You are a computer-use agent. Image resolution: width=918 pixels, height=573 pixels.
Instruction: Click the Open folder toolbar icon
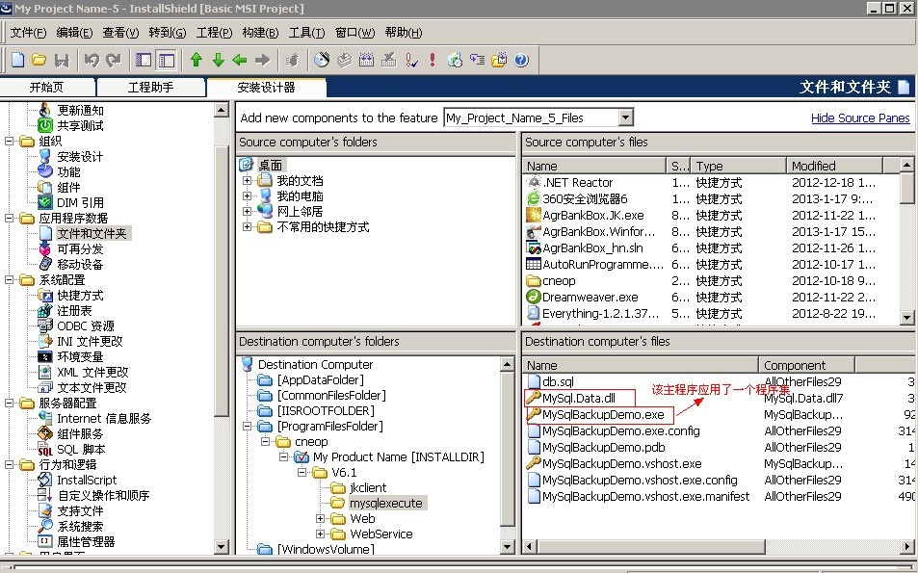tap(39, 60)
